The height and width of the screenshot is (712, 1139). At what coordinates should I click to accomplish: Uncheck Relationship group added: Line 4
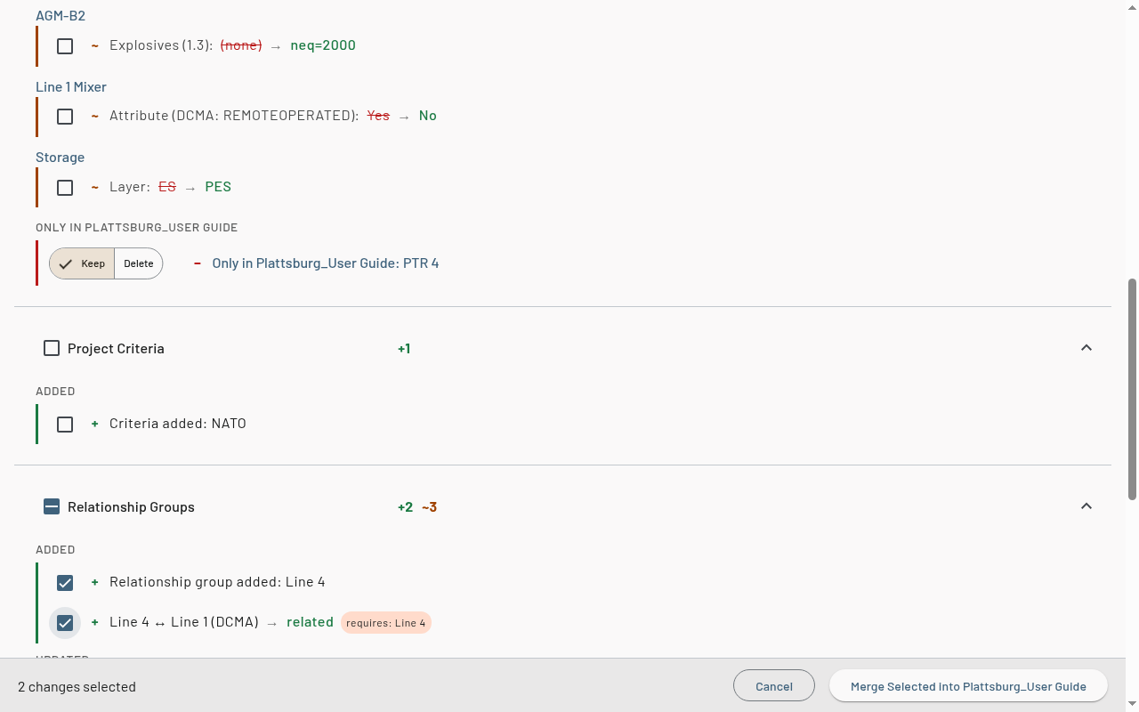point(65,583)
